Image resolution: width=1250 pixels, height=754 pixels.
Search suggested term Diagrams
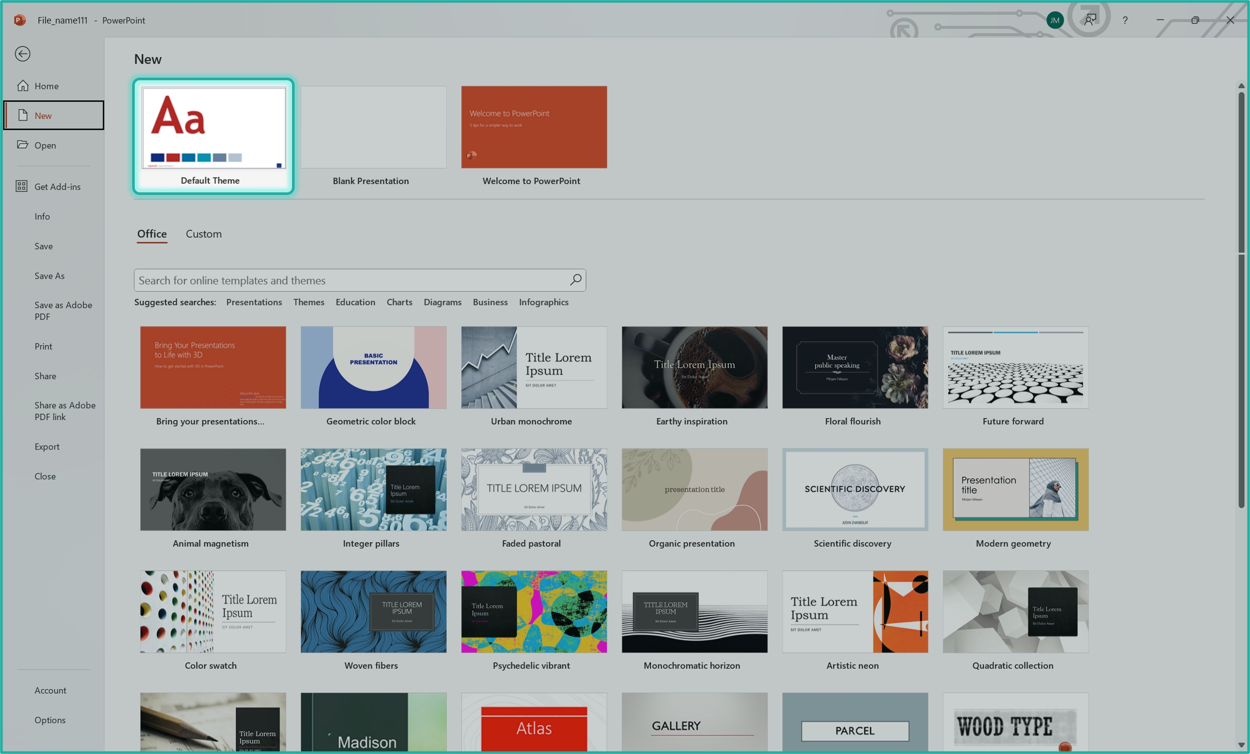point(442,302)
